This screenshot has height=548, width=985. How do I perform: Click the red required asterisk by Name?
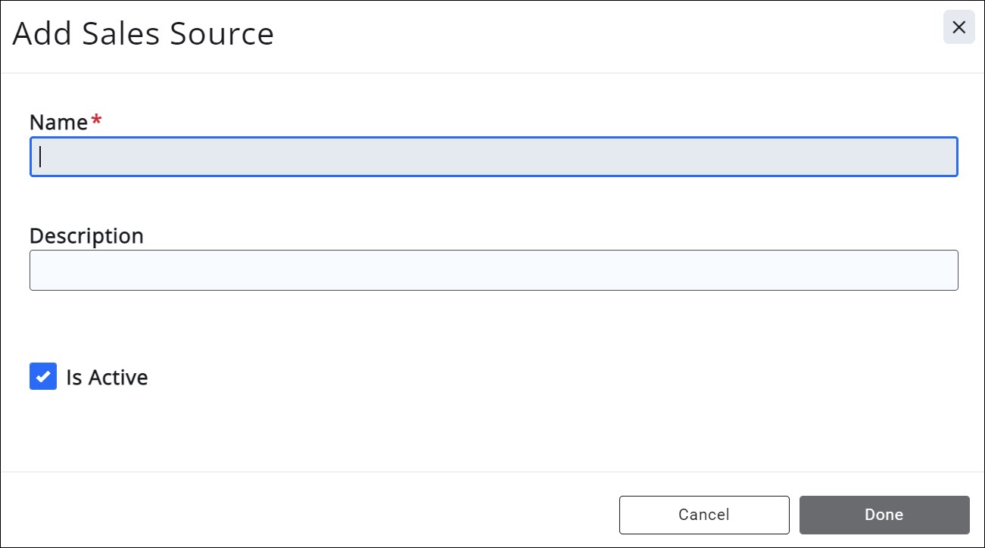pyautogui.click(x=95, y=120)
